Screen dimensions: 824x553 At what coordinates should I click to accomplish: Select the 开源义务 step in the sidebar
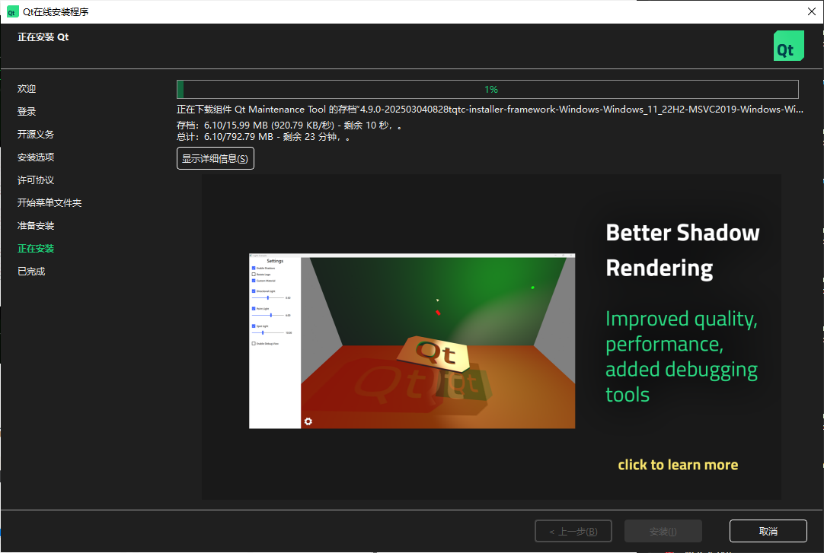[36, 135]
